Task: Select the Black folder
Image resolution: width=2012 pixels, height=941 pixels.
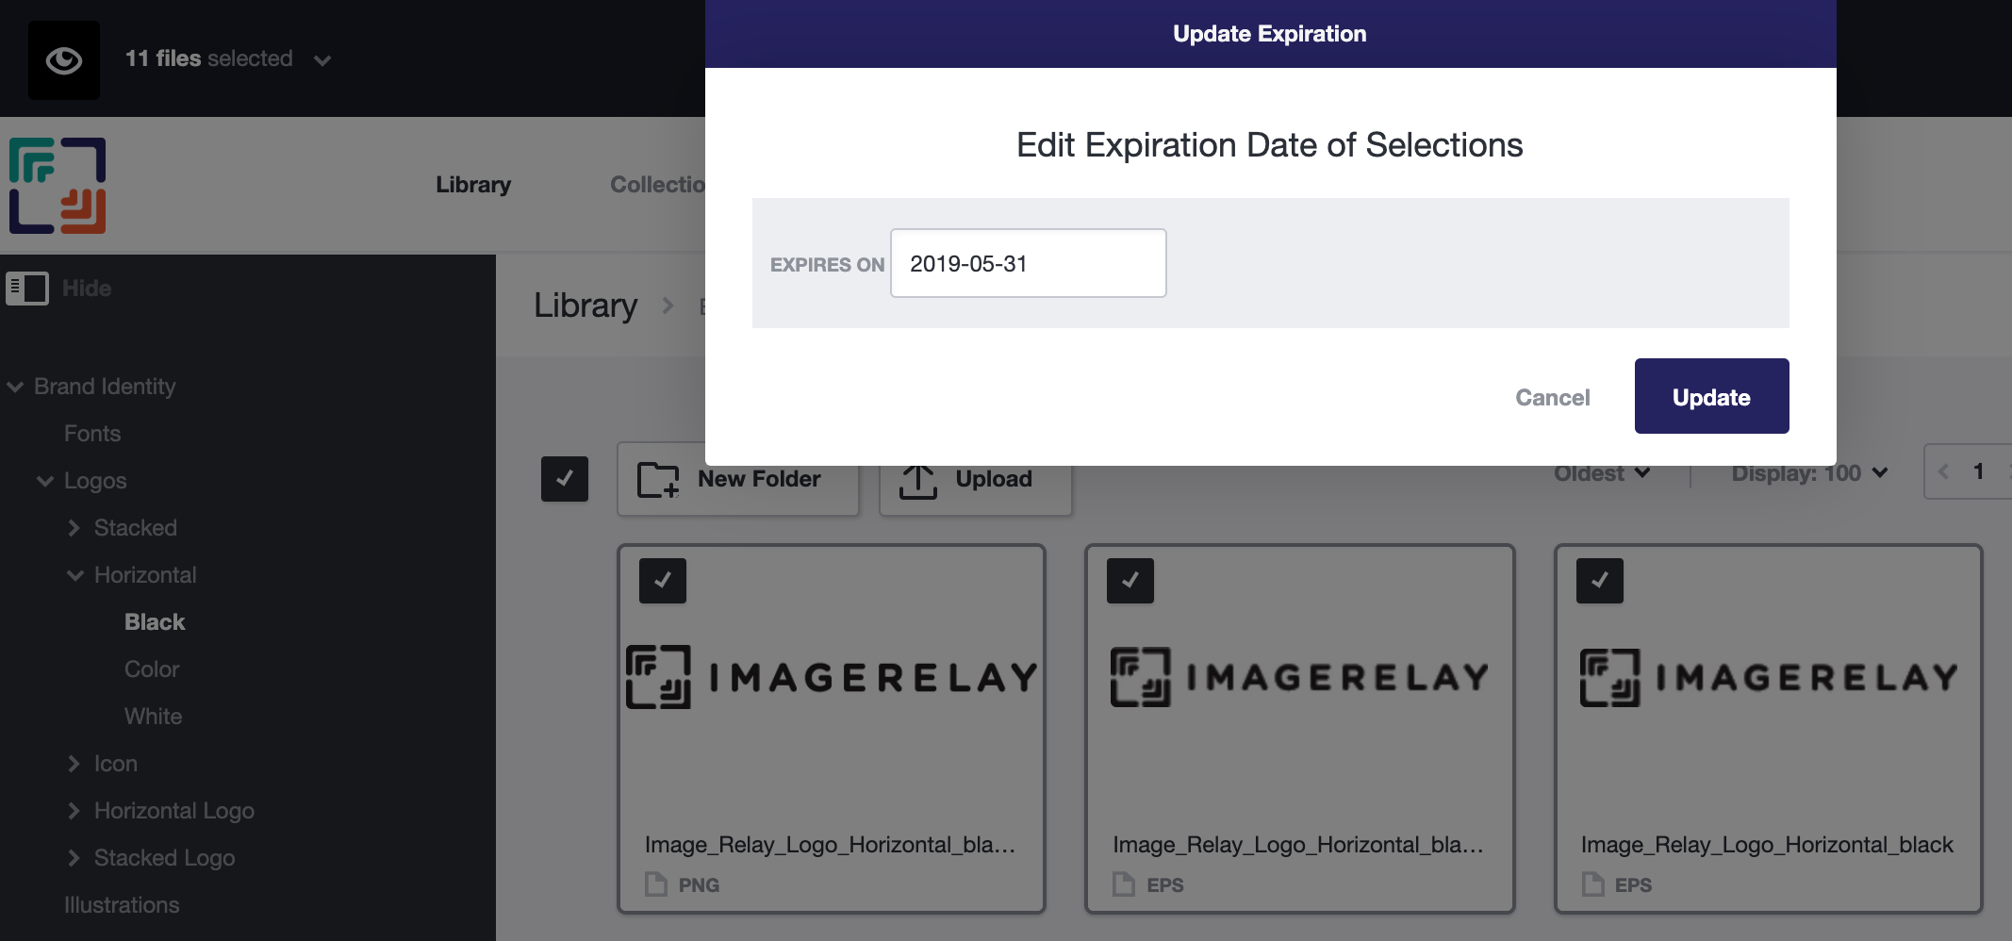Action: (x=155, y=622)
